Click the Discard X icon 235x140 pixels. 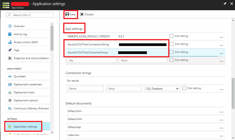coord(82,14)
